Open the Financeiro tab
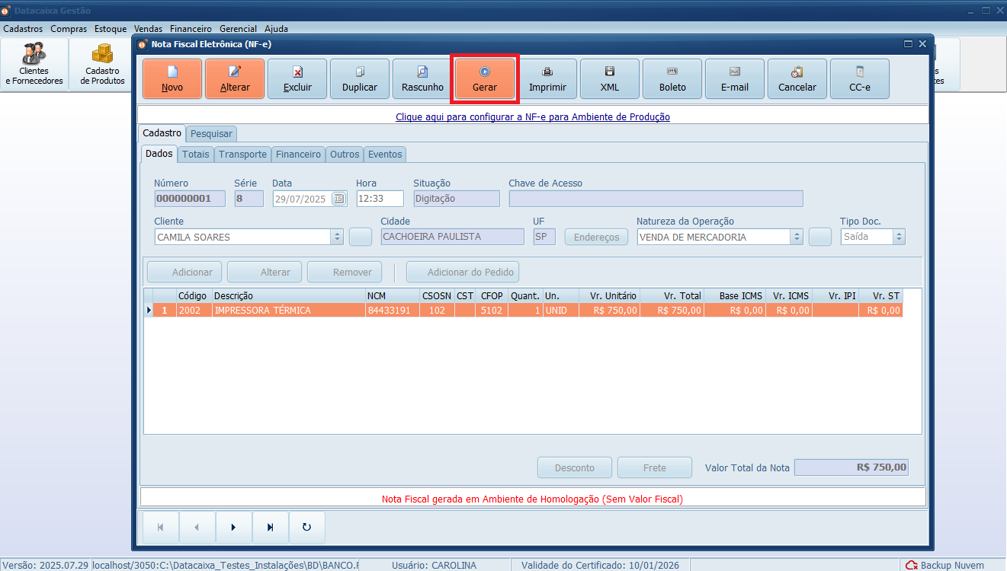1007x571 pixels. (298, 154)
